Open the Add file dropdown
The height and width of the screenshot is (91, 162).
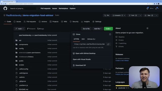tap(97, 29)
